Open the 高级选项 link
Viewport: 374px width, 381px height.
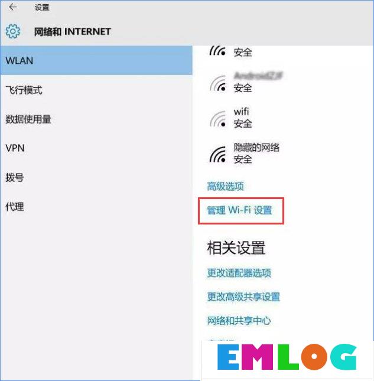(225, 187)
